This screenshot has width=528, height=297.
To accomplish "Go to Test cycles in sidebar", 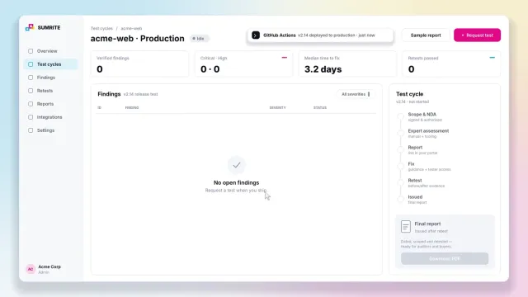I will (x=51, y=64).
